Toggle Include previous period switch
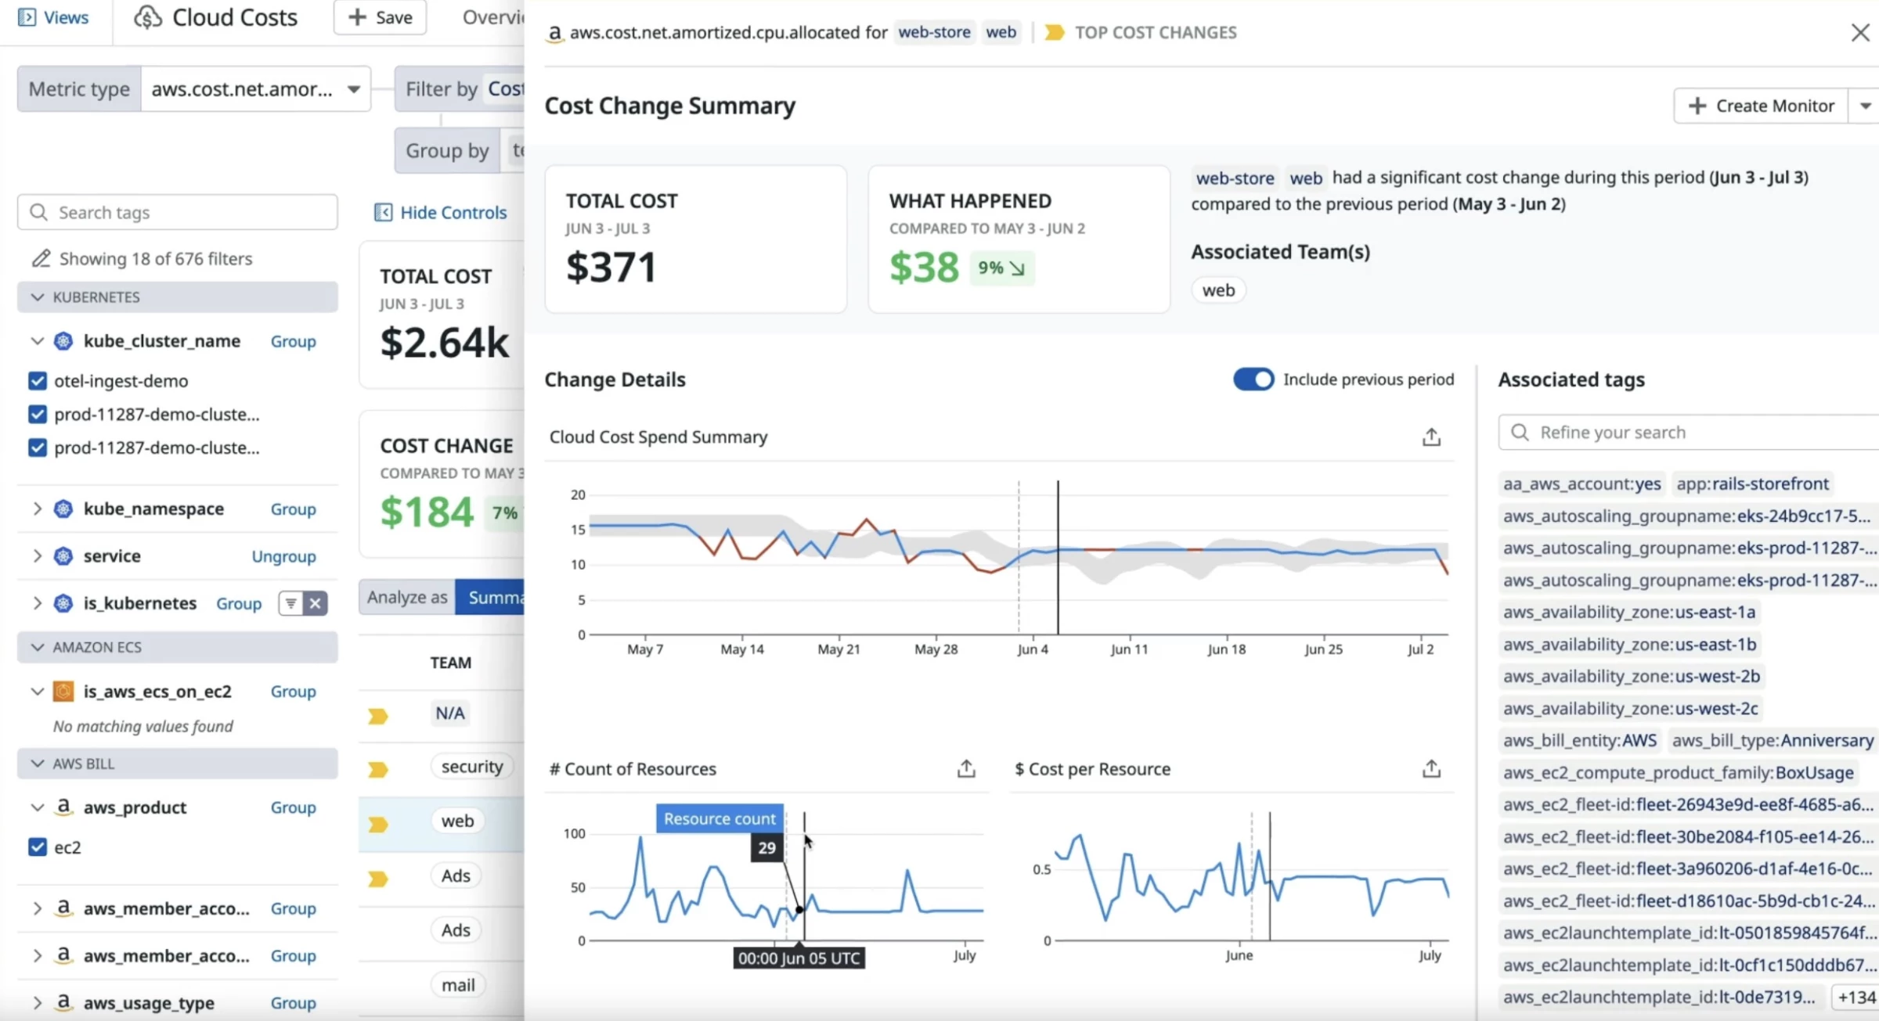The image size is (1879, 1021). coord(1253,379)
